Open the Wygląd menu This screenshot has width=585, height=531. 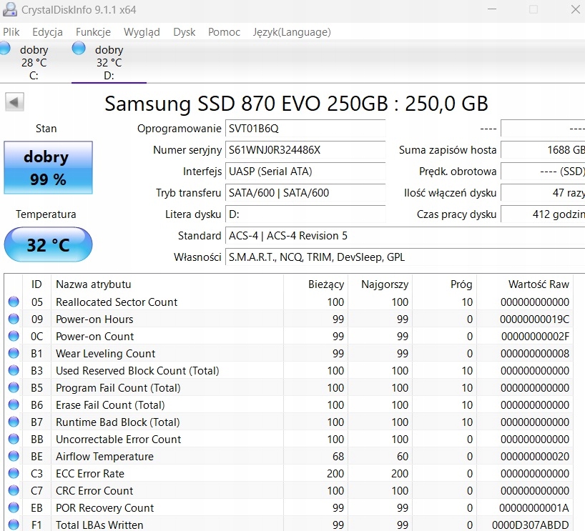pyautogui.click(x=142, y=32)
